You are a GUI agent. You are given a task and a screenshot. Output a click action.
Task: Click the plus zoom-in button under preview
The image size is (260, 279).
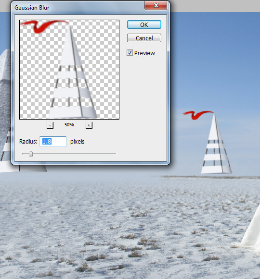(x=89, y=125)
